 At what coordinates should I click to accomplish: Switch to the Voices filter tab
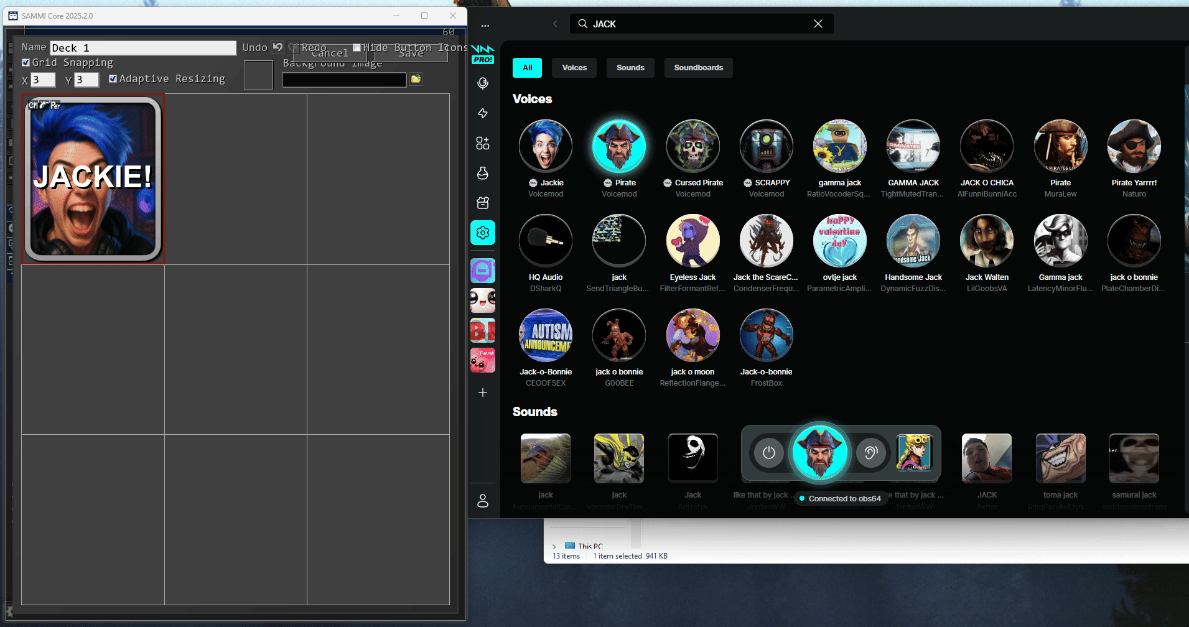574,68
